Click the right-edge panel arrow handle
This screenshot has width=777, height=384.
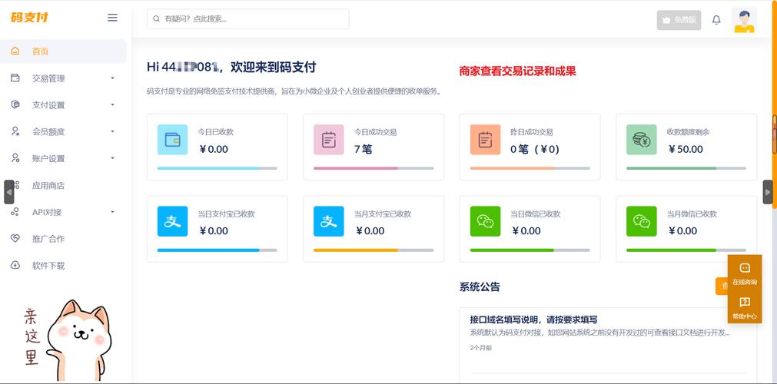[768, 192]
